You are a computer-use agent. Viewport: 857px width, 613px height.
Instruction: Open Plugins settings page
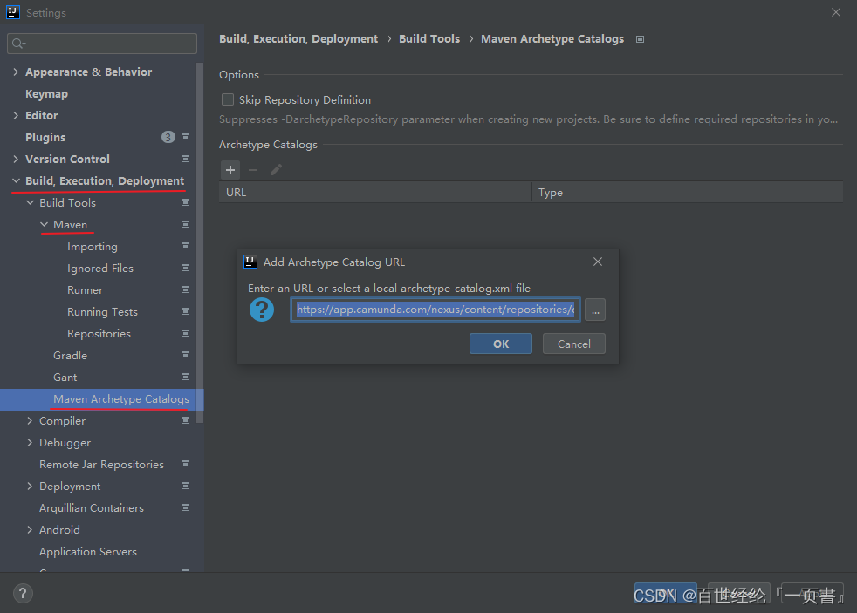coord(45,138)
